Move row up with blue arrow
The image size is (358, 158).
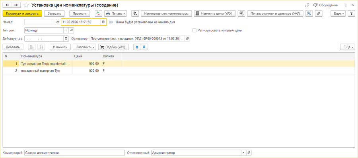(x=137, y=47)
